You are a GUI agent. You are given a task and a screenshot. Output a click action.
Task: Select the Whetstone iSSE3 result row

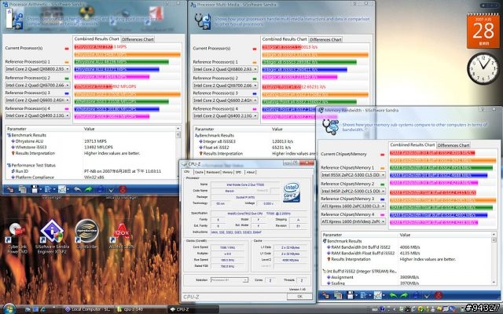(93, 147)
